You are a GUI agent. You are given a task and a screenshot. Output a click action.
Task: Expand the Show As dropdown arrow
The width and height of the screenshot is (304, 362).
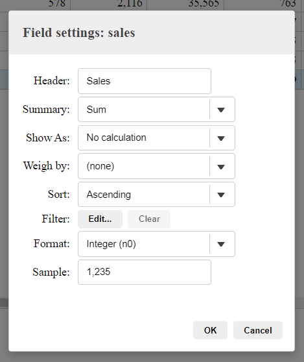point(221,138)
